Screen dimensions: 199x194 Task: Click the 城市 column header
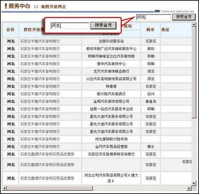(x=151, y=29)
